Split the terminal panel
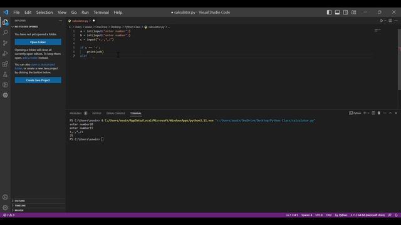The width and height of the screenshot is (401, 225). point(373,113)
